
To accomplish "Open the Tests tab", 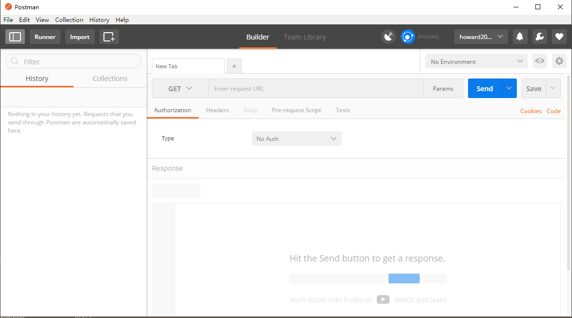I will coord(343,110).
